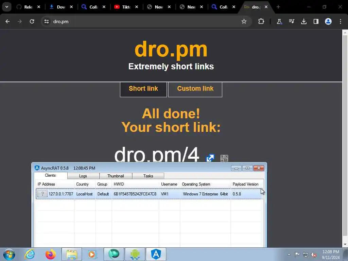
Task: Expand the tab search dropdown arrow
Action: point(7,7)
